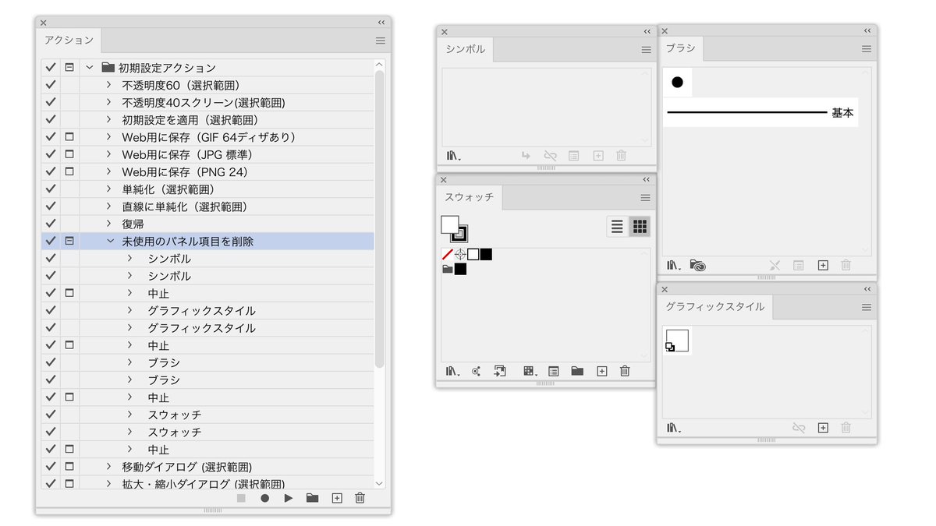Open the Swatch Libraries menu icon
Image resolution: width=936 pixels, height=526 pixels.
[453, 371]
